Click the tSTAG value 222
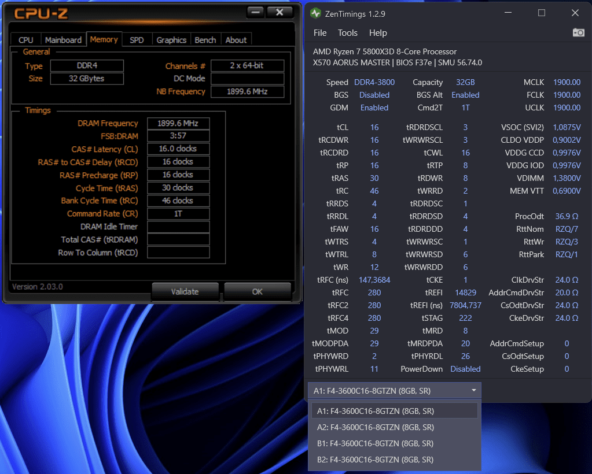Viewport: 592px width, 474px height. pyautogui.click(x=465, y=319)
